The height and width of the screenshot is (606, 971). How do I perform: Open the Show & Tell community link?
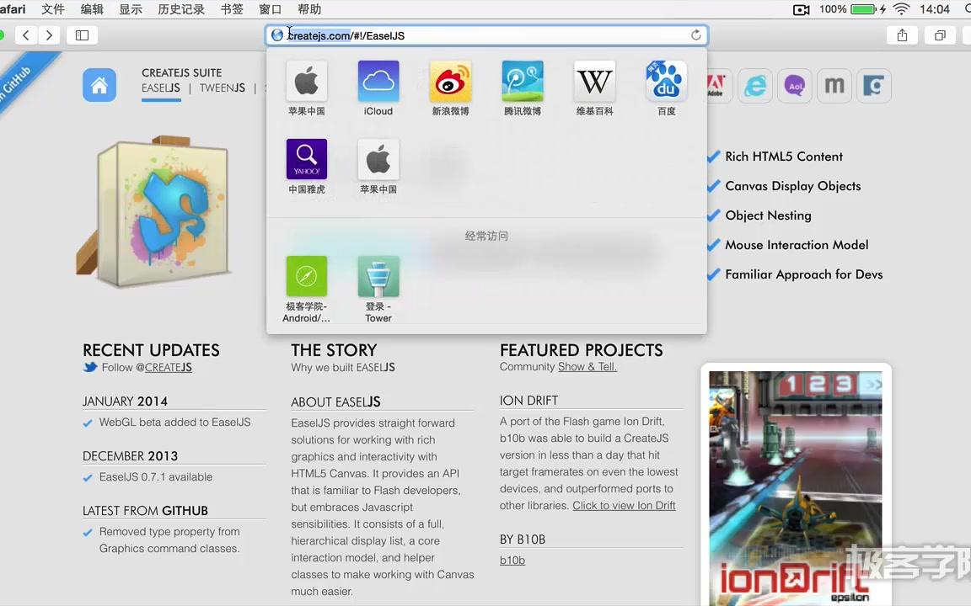tap(587, 367)
